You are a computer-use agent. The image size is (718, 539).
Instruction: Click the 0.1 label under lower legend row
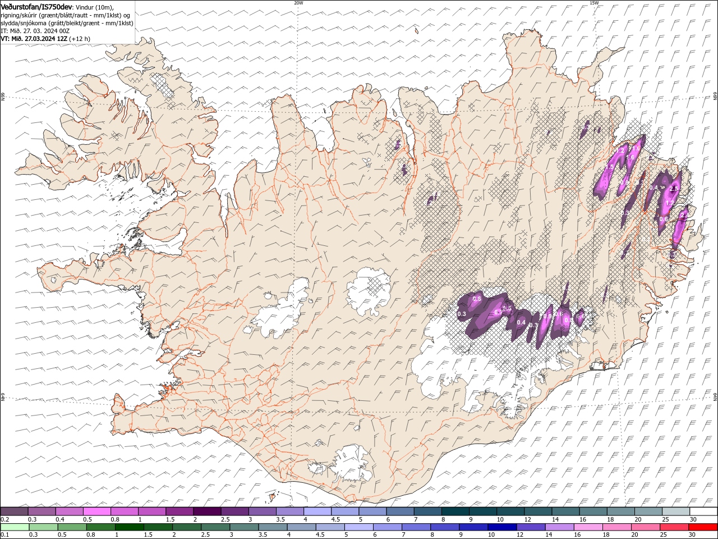pyautogui.click(x=4, y=535)
